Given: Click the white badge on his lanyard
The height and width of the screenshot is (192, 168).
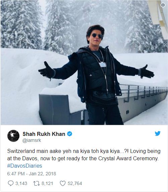Looking at the screenshot, I should pos(103,64).
